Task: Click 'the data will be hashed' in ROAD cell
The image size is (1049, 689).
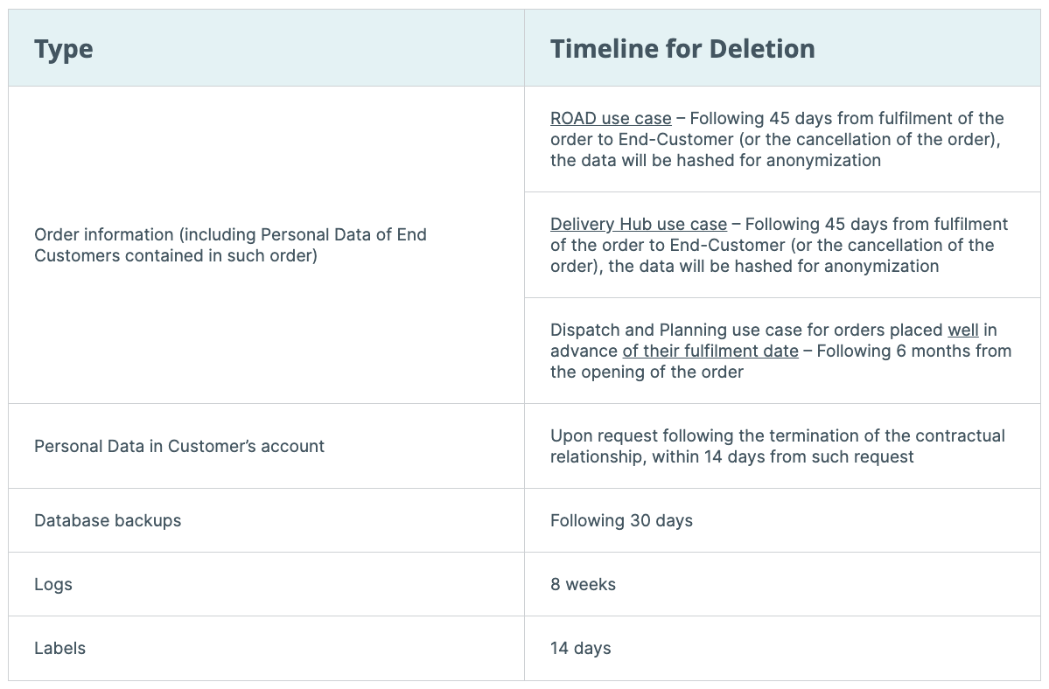Action: tap(653, 160)
